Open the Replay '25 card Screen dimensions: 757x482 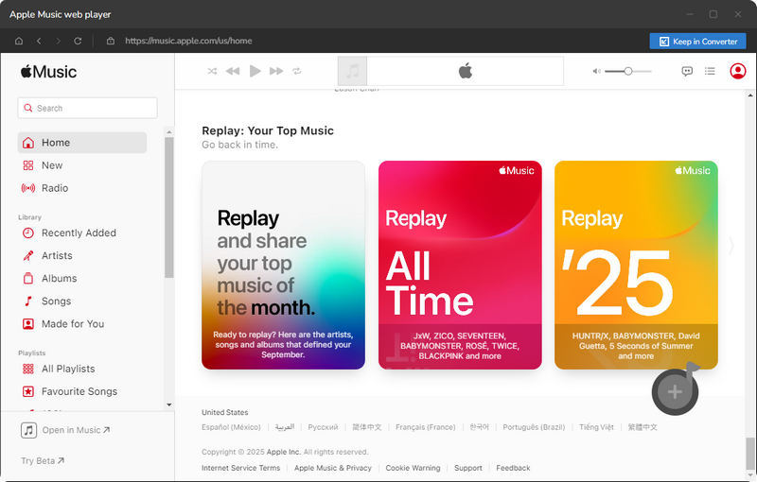click(x=636, y=265)
